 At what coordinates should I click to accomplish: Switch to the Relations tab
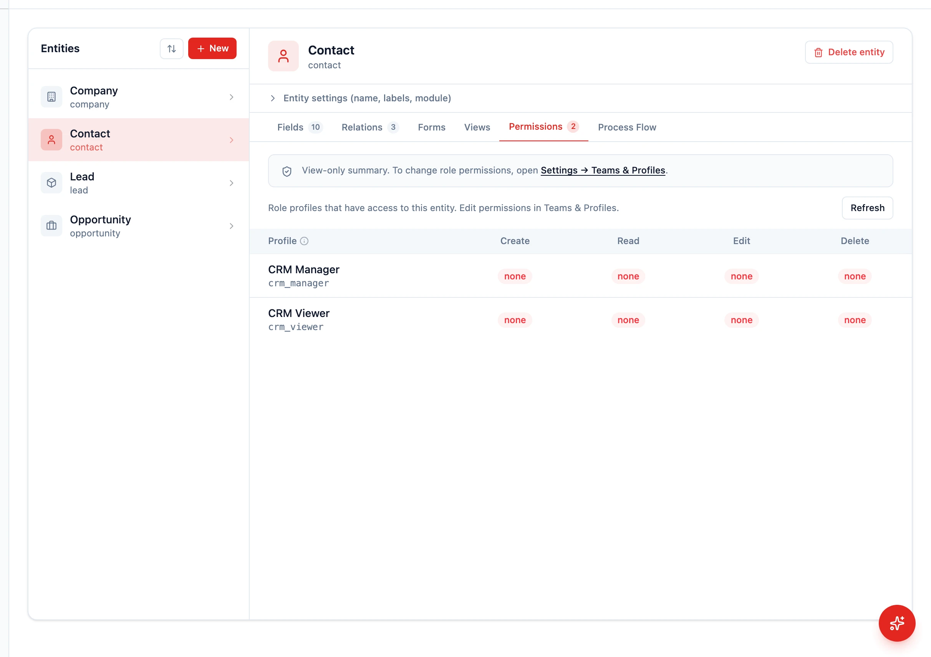370,127
